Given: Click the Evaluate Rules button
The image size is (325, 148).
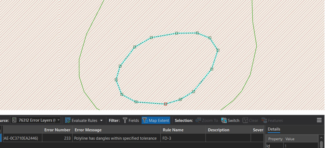Looking at the screenshot, I should point(81,120).
